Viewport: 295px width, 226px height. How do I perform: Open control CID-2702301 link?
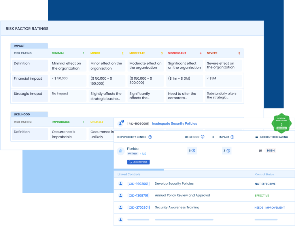(138, 208)
